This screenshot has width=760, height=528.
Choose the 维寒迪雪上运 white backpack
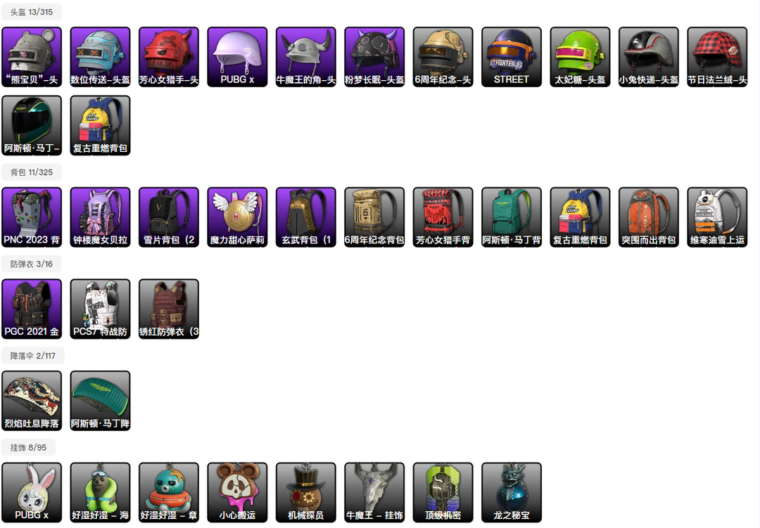[x=717, y=217]
